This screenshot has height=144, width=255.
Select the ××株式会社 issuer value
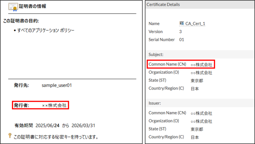[54, 106]
